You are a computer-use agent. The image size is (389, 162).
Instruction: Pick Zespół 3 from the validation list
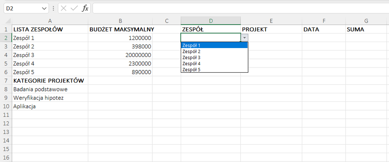point(214,57)
